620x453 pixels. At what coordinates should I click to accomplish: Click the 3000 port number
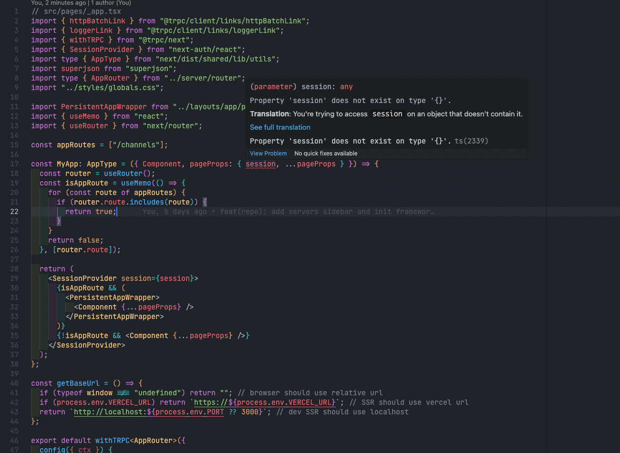pyautogui.click(x=250, y=412)
